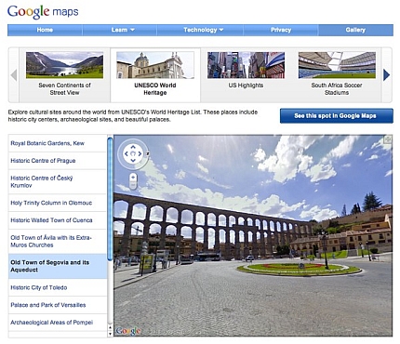This screenshot has height=344, width=400.
Task: Open Archaeological Areas of Pompei
Action: 58,323
